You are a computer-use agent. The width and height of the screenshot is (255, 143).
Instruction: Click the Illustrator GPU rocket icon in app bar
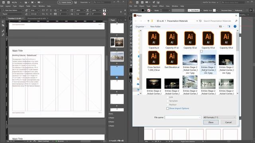(x=154, y=2)
